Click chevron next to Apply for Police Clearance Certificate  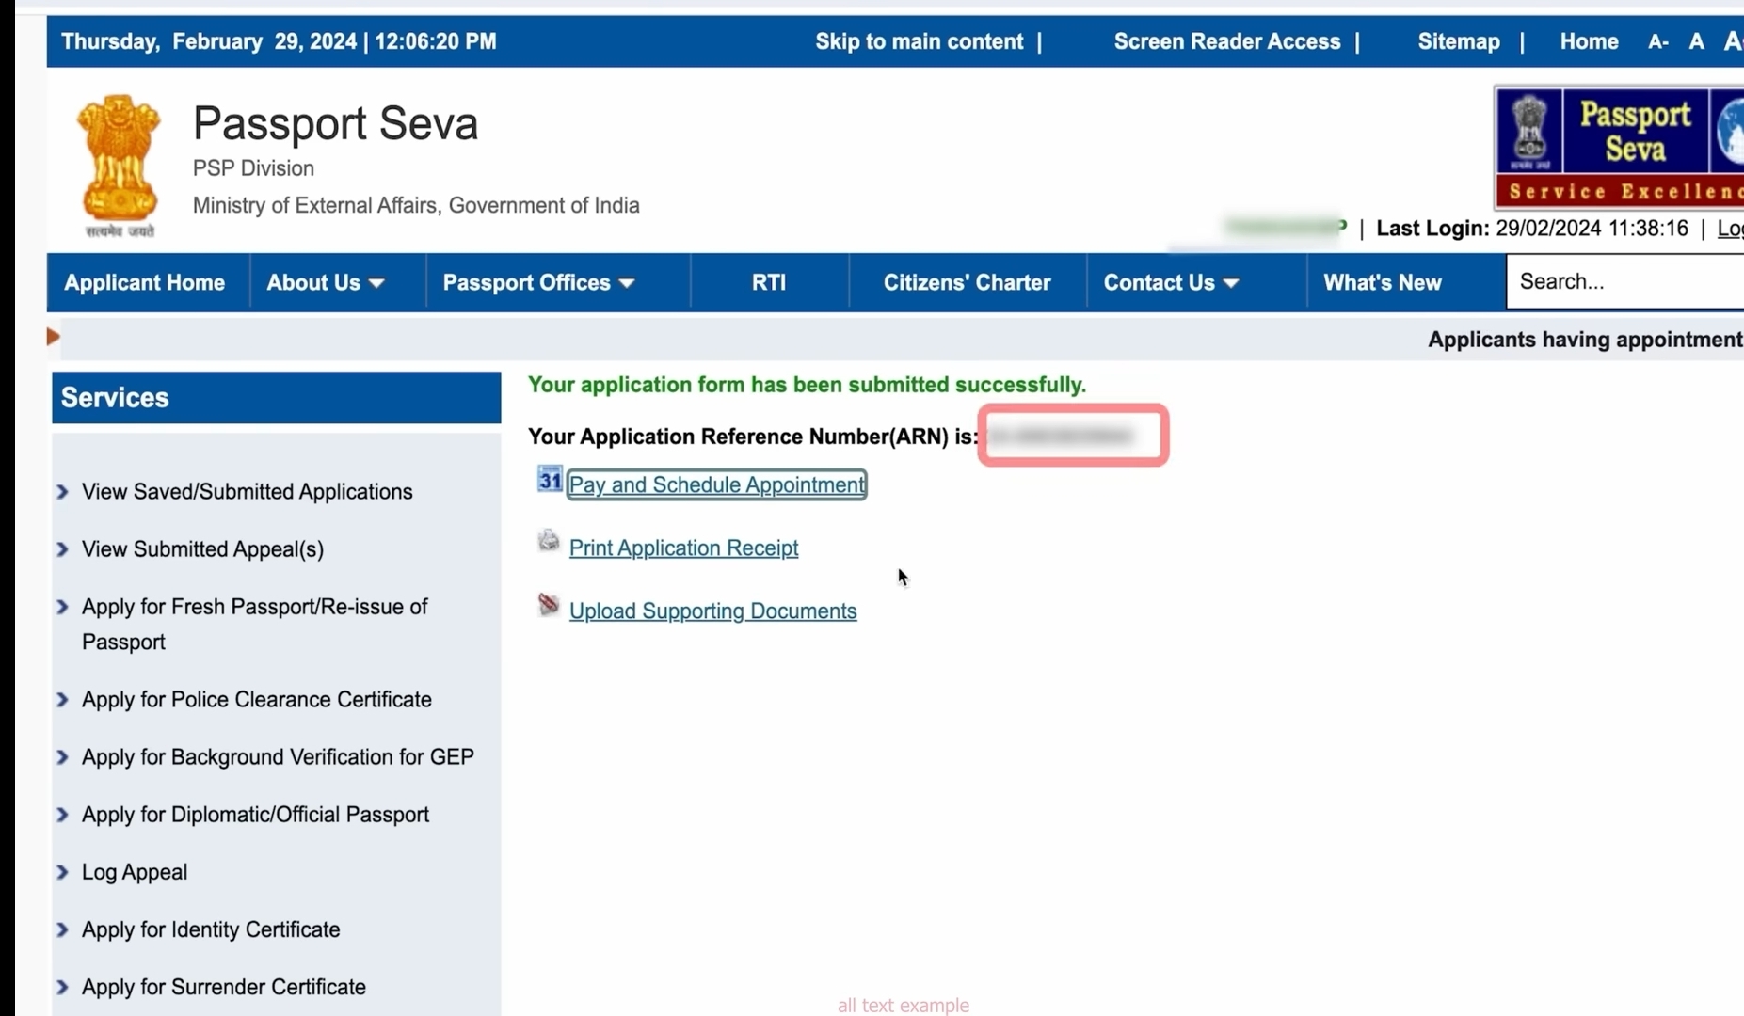(x=63, y=700)
